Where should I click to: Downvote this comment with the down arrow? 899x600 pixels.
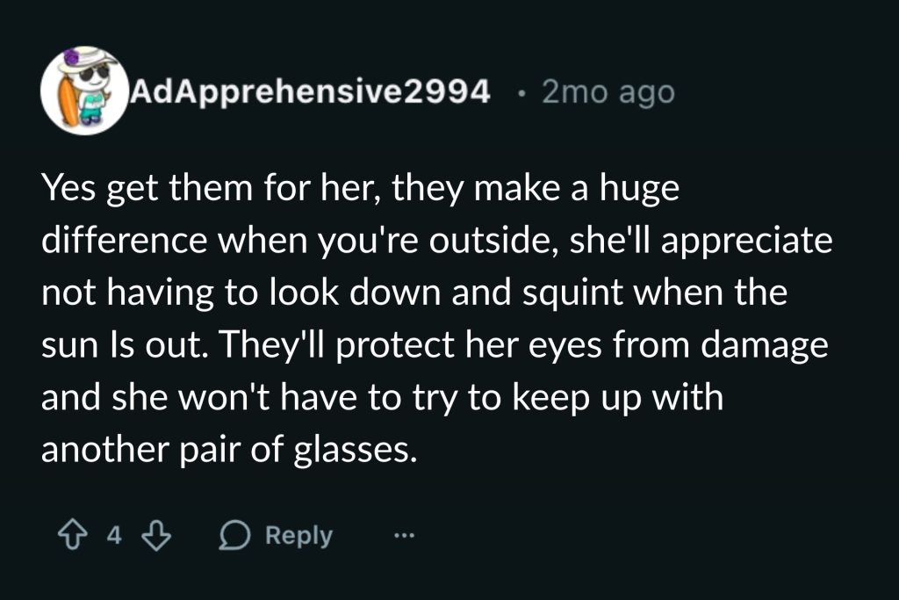(155, 535)
